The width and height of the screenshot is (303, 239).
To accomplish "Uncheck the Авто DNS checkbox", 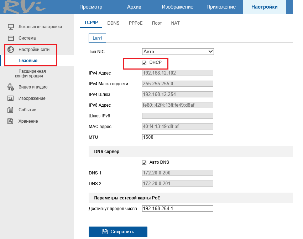I will pyautogui.click(x=144, y=162).
